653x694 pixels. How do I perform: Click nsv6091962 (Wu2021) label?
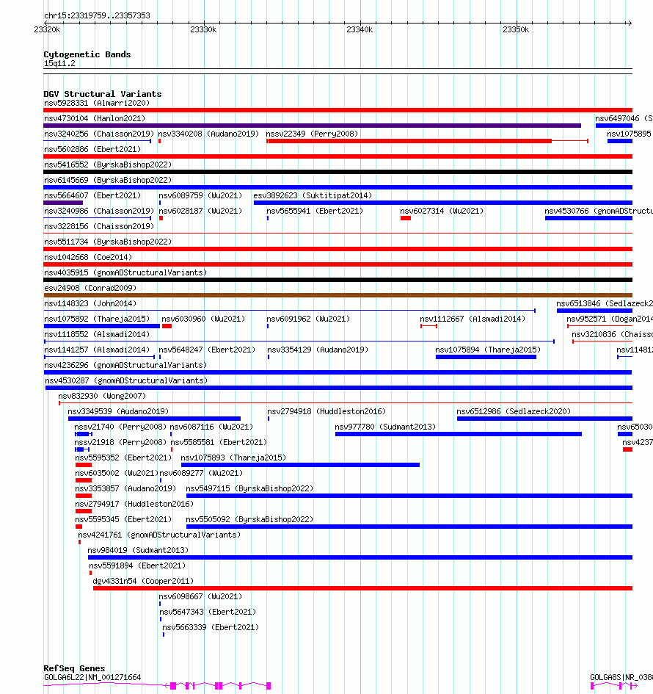pyautogui.click(x=308, y=319)
